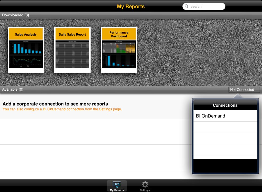262x192 pixels.
Task: Click the Downloaded (3) section header
Action: [x=16, y=15]
